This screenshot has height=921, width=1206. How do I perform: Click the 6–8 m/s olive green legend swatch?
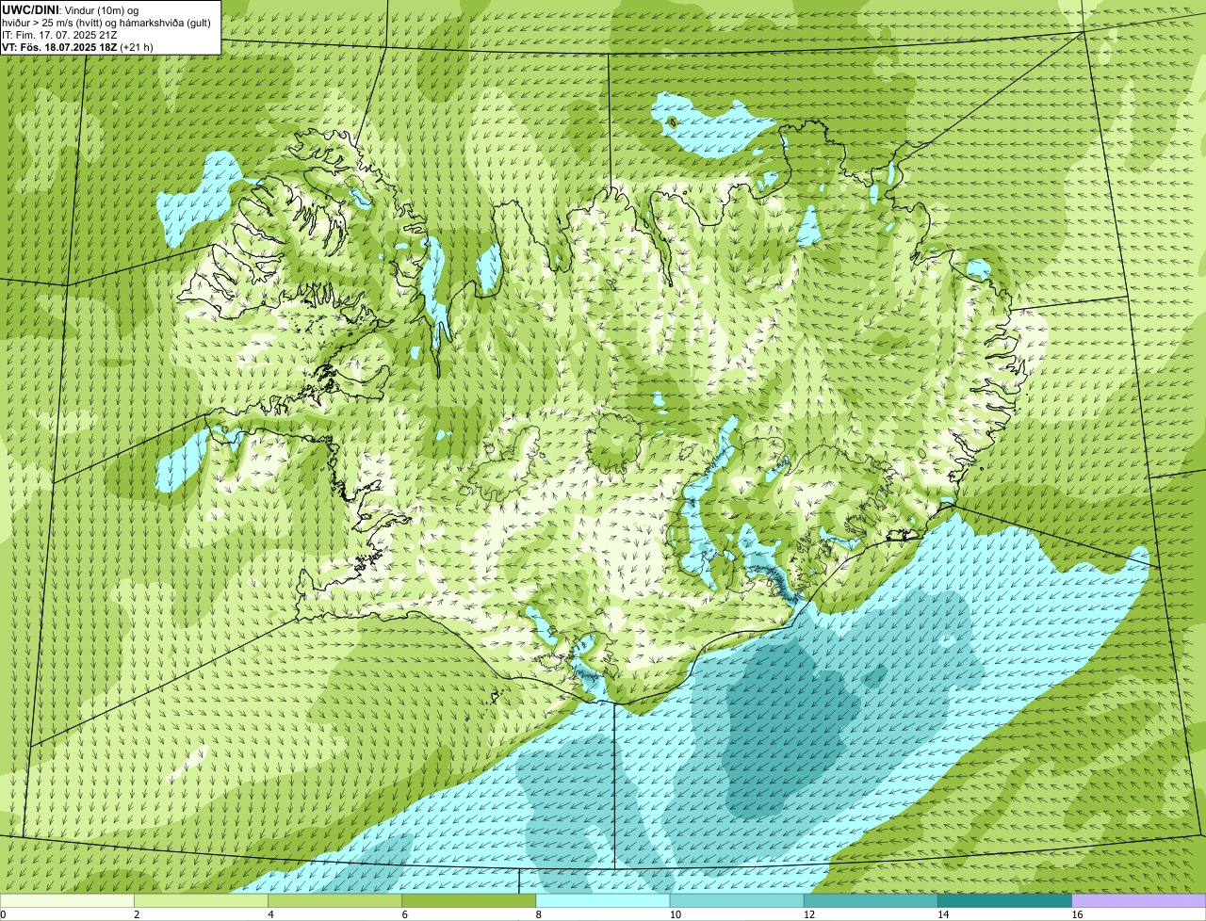click(x=469, y=900)
